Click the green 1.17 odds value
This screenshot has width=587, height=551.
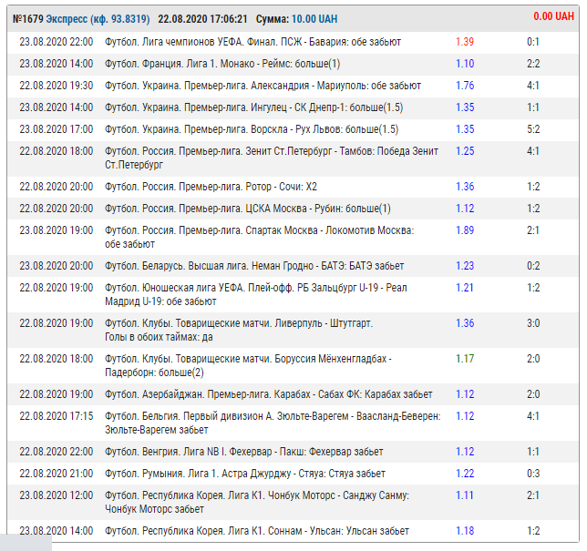(x=465, y=359)
